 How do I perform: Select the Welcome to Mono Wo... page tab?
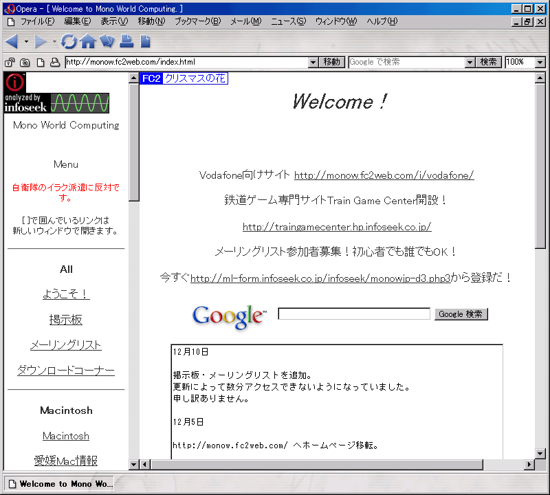point(59,484)
